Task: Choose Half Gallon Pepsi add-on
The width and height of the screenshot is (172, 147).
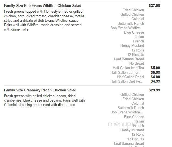Action: click(x=130, y=77)
